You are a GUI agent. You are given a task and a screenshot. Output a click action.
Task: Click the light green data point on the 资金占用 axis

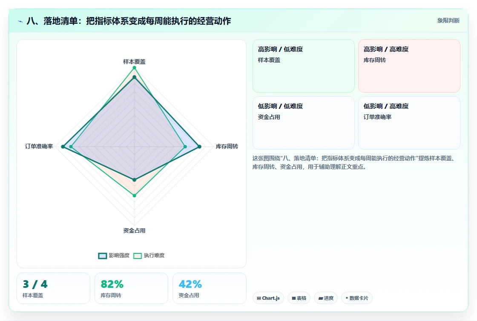click(134, 196)
